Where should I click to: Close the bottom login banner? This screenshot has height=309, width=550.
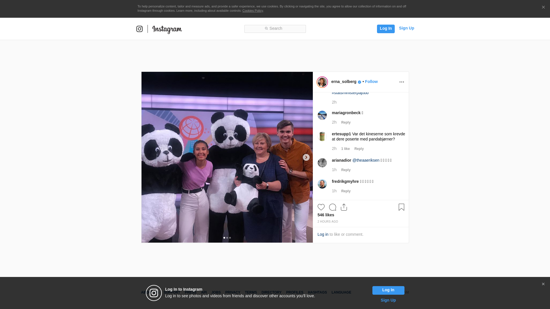pos(543,284)
